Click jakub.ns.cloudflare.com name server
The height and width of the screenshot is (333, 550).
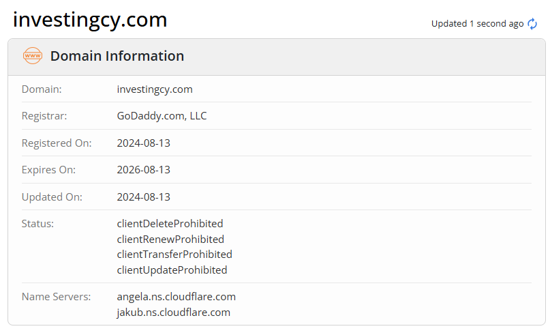174,313
